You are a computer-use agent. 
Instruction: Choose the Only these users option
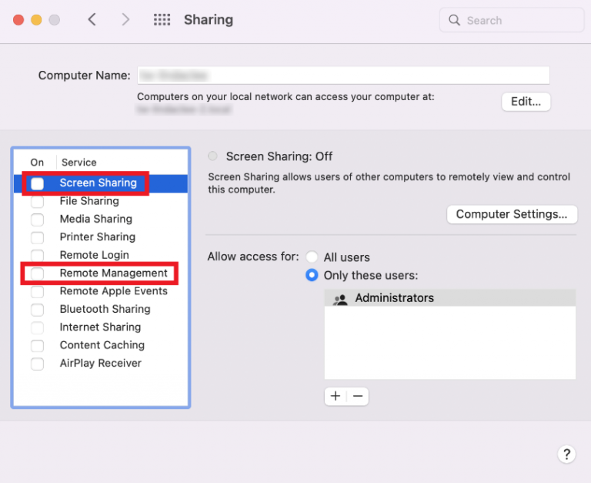pyautogui.click(x=312, y=275)
